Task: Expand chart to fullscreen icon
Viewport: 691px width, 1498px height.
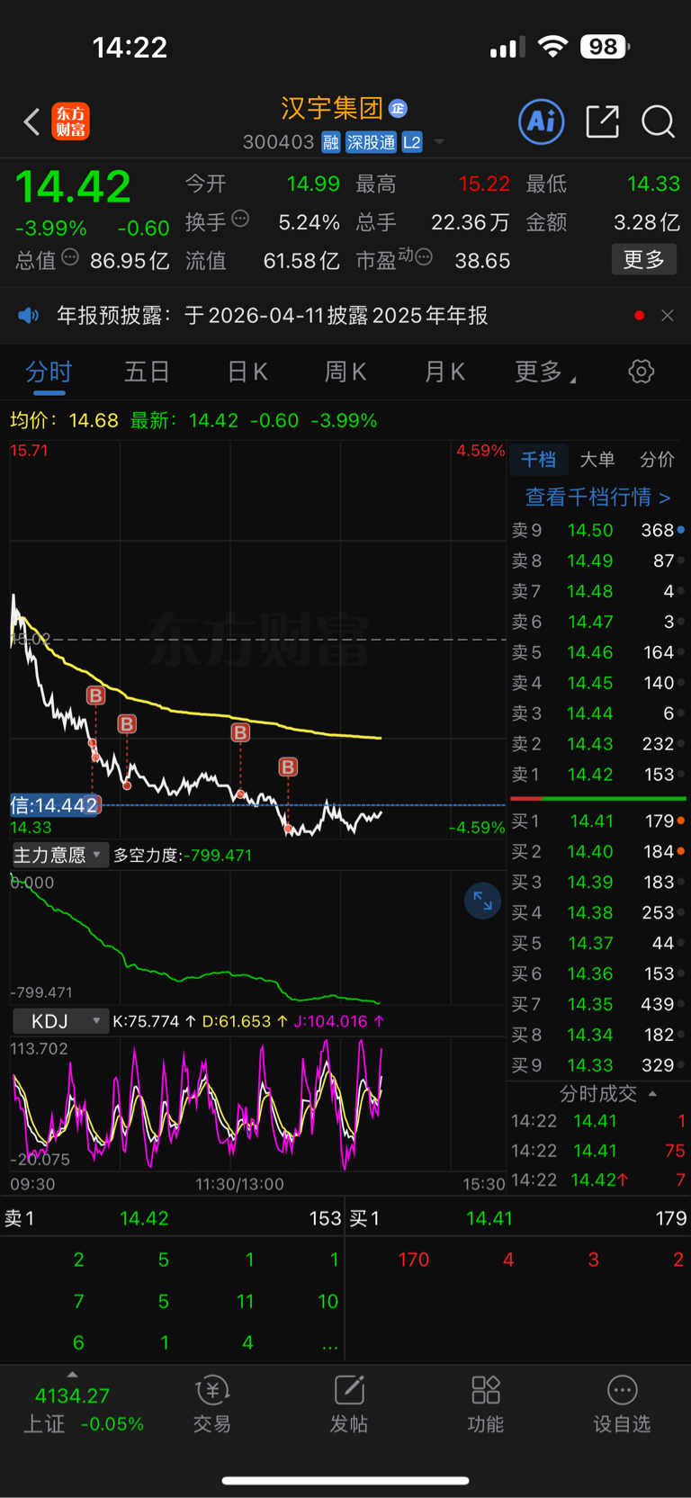Action: coord(482,901)
